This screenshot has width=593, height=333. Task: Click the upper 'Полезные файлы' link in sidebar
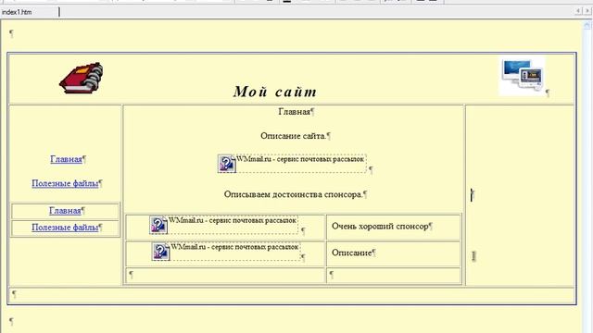point(65,183)
